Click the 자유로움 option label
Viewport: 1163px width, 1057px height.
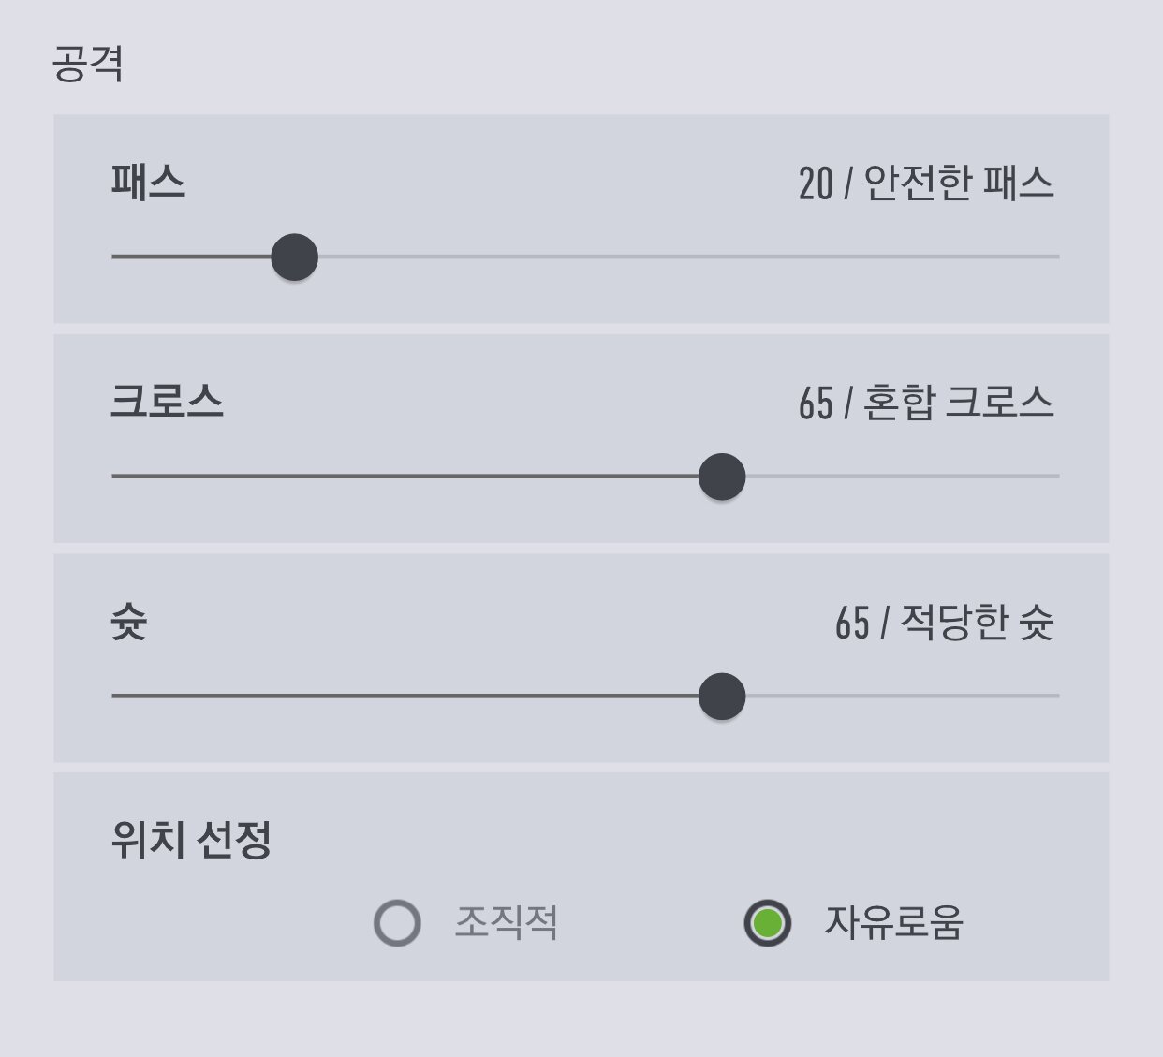(x=893, y=923)
